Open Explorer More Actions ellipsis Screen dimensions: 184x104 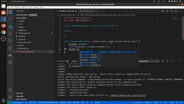(51, 11)
